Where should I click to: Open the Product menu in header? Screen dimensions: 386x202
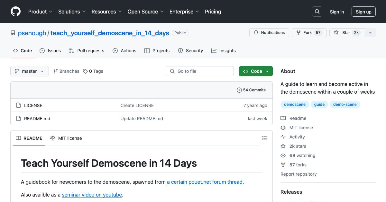pyautogui.click(x=40, y=12)
